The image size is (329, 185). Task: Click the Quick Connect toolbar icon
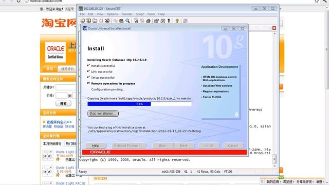pyautogui.click(x=88, y=21)
